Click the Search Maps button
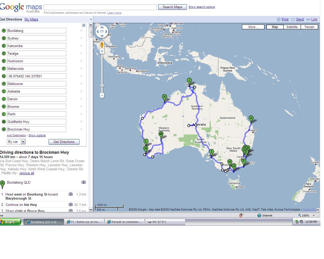The width and height of the screenshot is (324, 259). point(172,7)
